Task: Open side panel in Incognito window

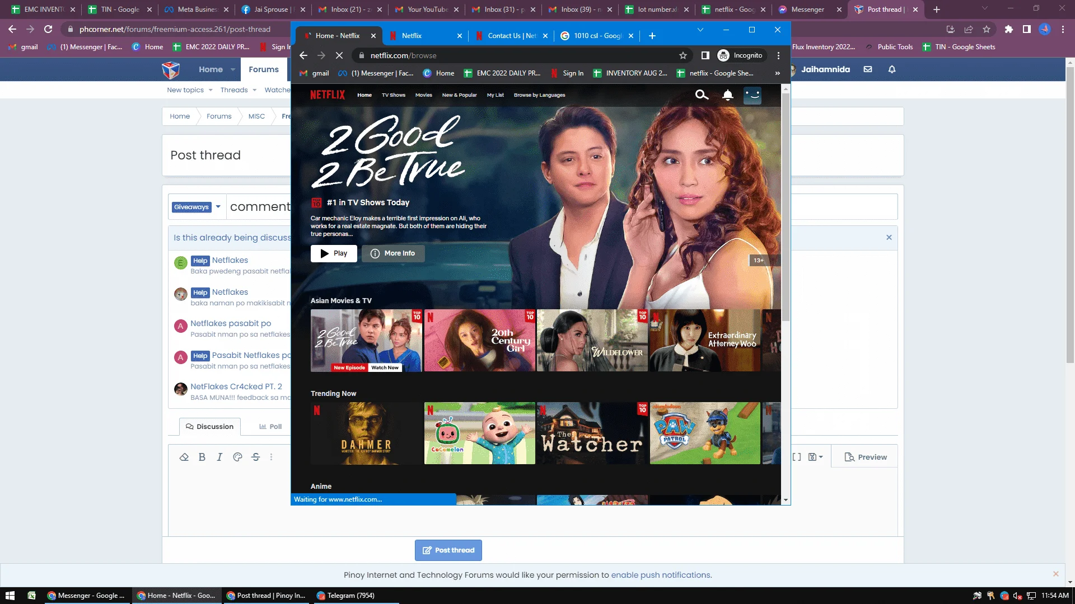Action: pyautogui.click(x=705, y=55)
